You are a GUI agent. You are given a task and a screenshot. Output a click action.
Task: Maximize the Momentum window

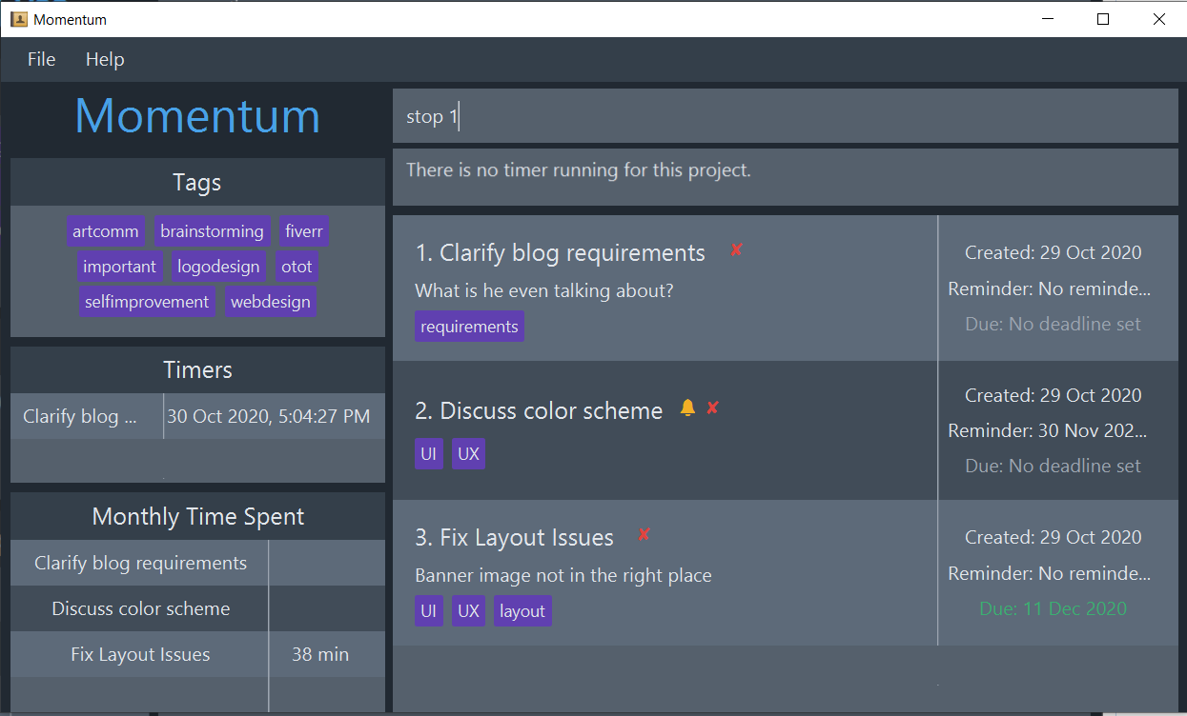tap(1103, 18)
